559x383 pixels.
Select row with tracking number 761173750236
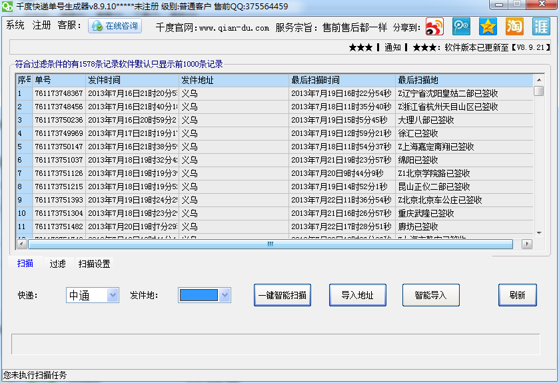coord(59,120)
